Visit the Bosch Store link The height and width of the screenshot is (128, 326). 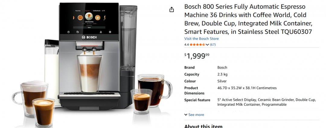pos(201,39)
